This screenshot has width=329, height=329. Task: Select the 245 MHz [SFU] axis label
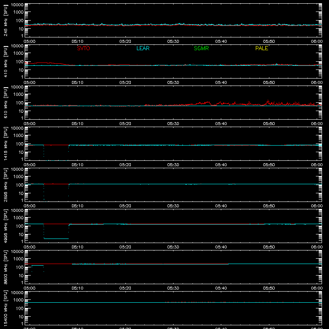5,21
